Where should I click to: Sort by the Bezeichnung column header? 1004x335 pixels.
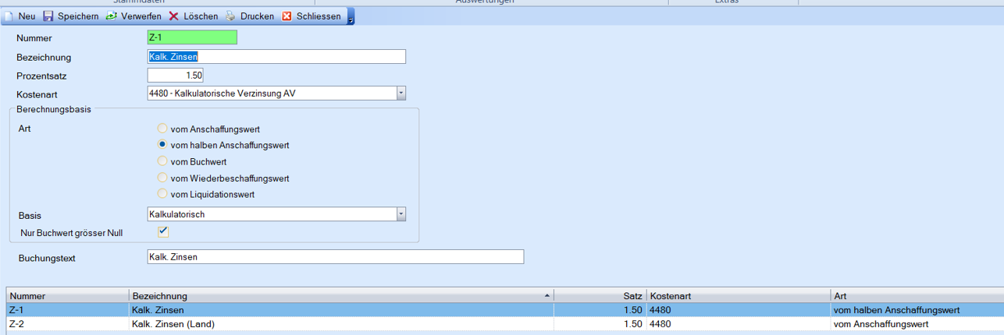coord(341,296)
